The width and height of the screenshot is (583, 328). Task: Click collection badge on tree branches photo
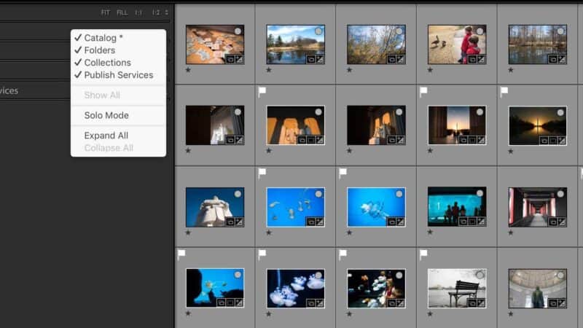click(391, 59)
